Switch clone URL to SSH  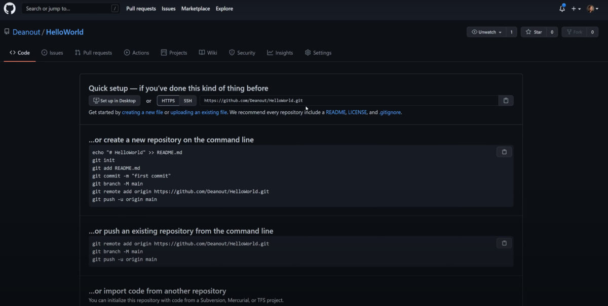187,101
